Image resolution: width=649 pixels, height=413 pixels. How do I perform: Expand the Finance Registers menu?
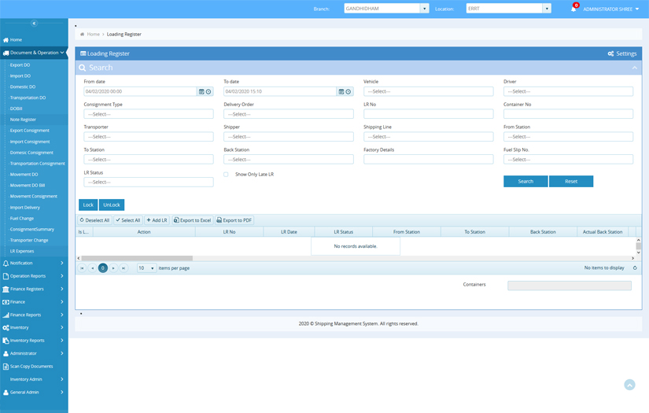coord(34,289)
